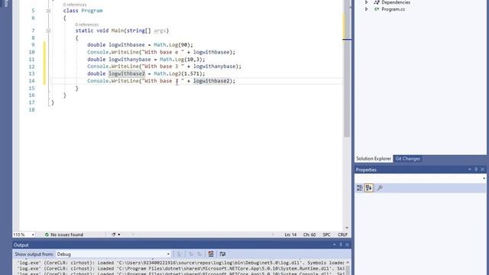
Task: Toggle word wrap in Output
Action: (x=222, y=254)
